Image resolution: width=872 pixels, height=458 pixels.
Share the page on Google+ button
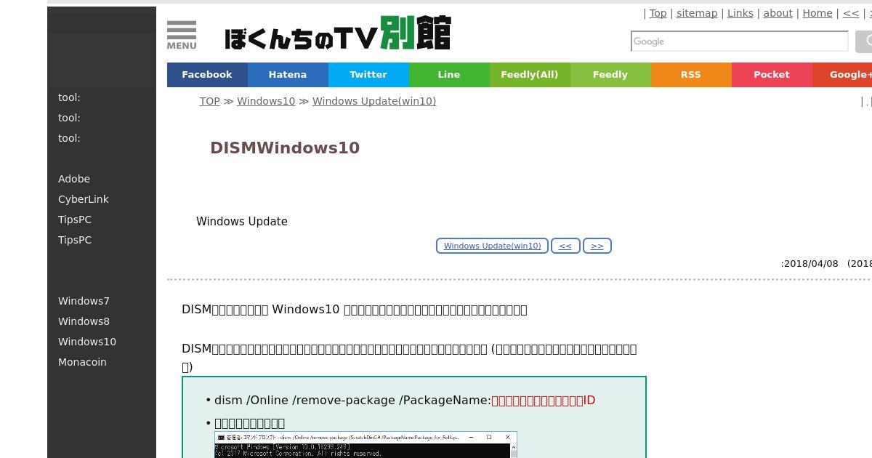843,75
